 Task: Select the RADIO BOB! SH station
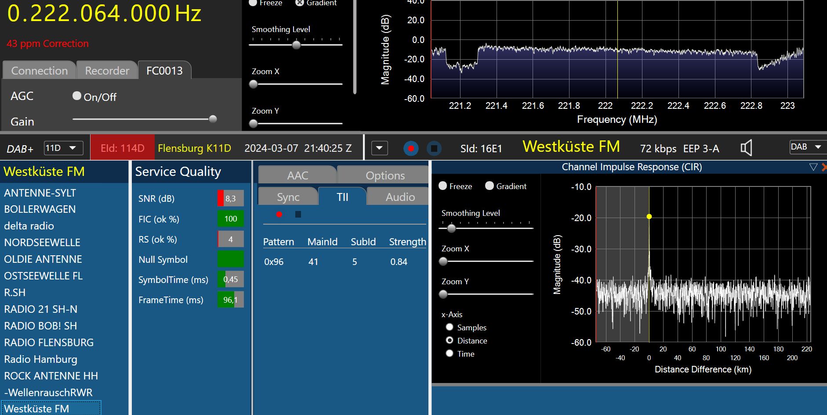[x=40, y=326]
